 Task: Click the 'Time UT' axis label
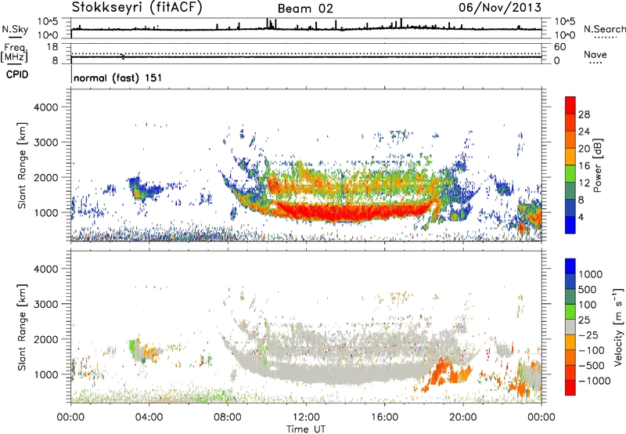coord(306,429)
